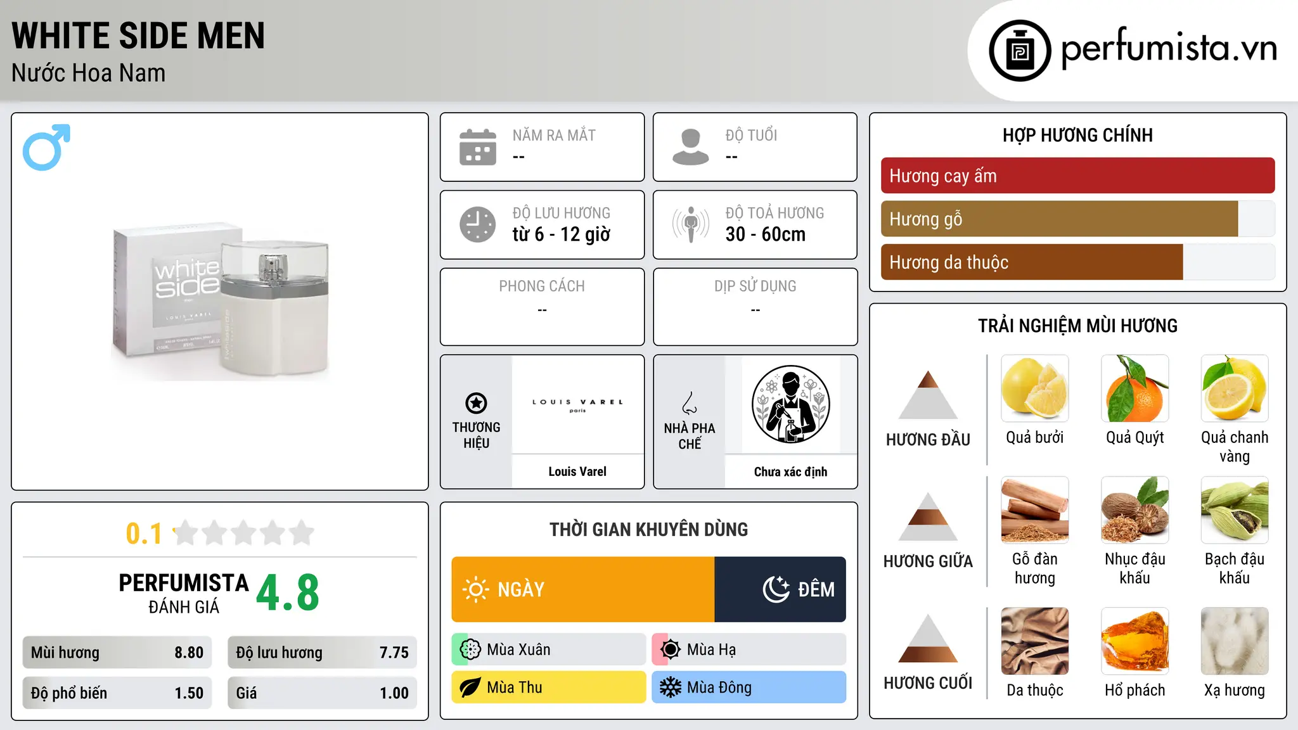Click the flower icon for Mùa Xuân
This screenshot has width=1298, height=730.
(470, 650)
